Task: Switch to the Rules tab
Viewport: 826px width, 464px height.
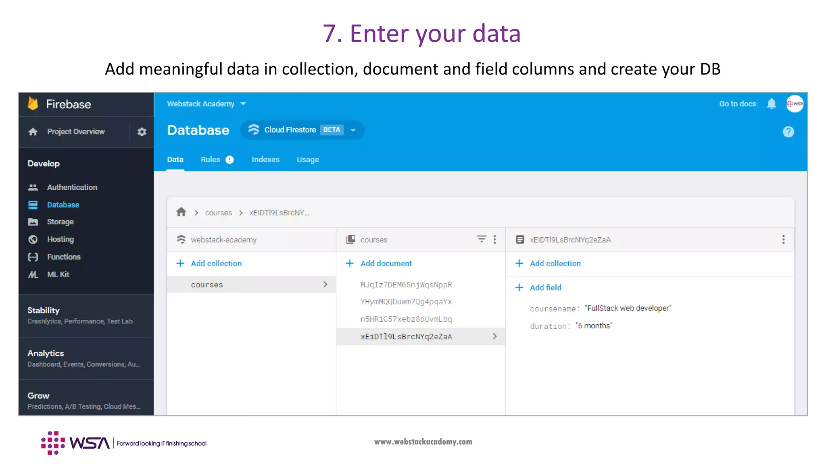Action: tap(211, 159)
